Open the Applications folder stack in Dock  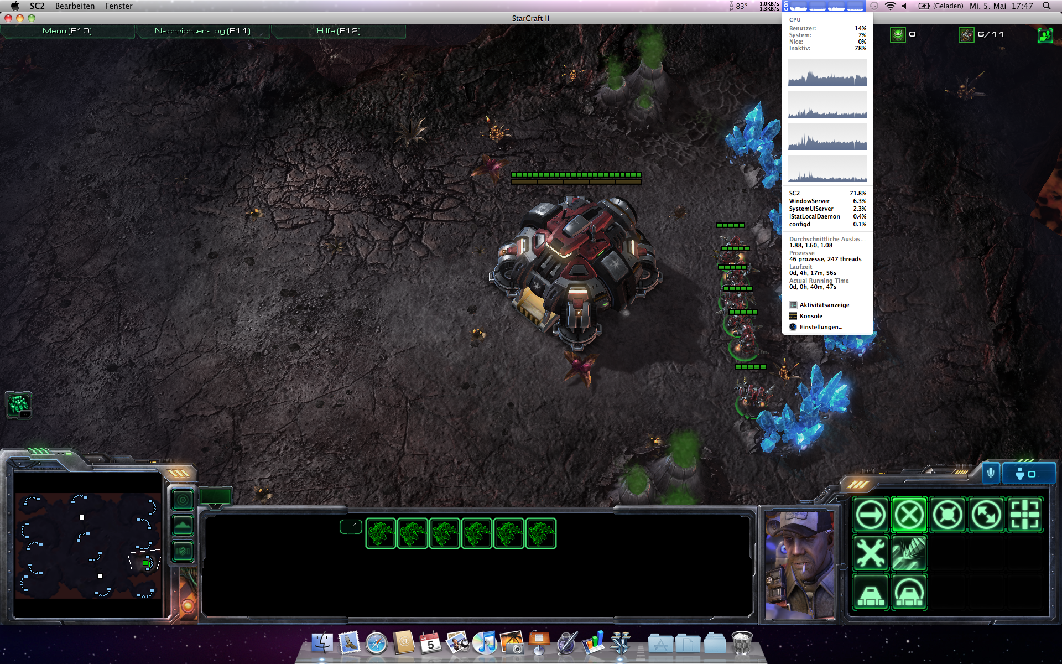coord(660,644)
